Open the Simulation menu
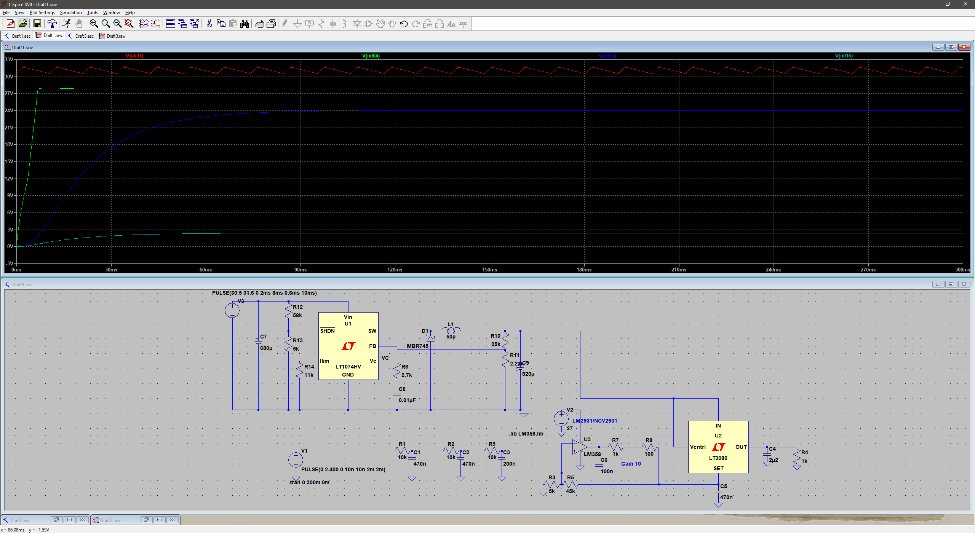This screenshot has height=533, width=975. pyautogui.click(x=71, y=13)
